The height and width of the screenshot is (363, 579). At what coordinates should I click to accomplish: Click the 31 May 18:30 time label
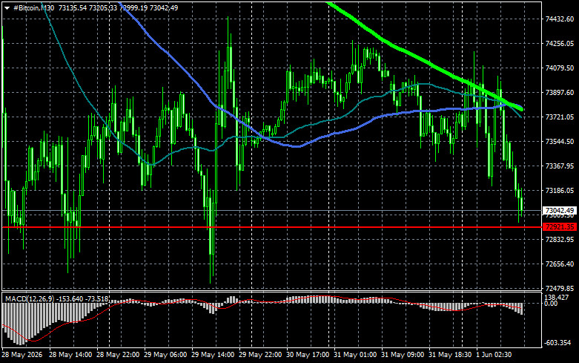(450, 355)
